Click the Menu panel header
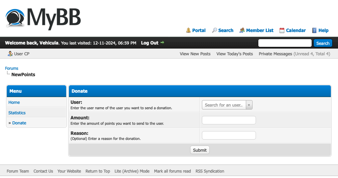The image size is (338, 178). (x=36, y=91)
